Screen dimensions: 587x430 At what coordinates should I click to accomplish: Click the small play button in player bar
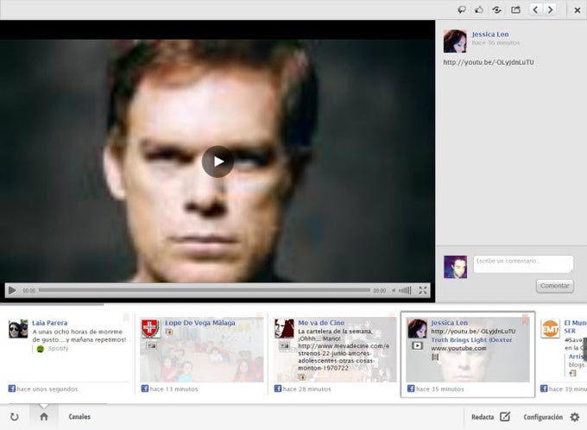(x=12, y=290)
